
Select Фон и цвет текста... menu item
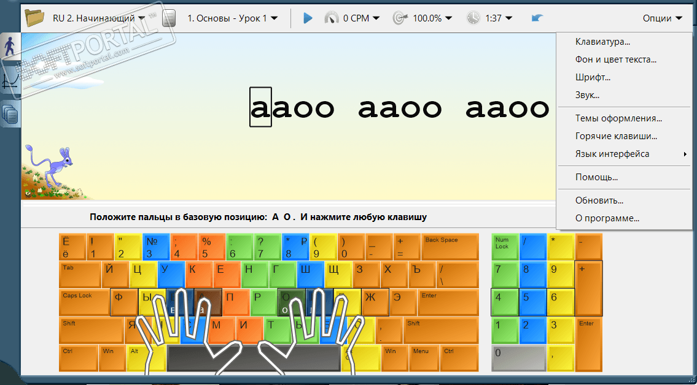point(624,59)
